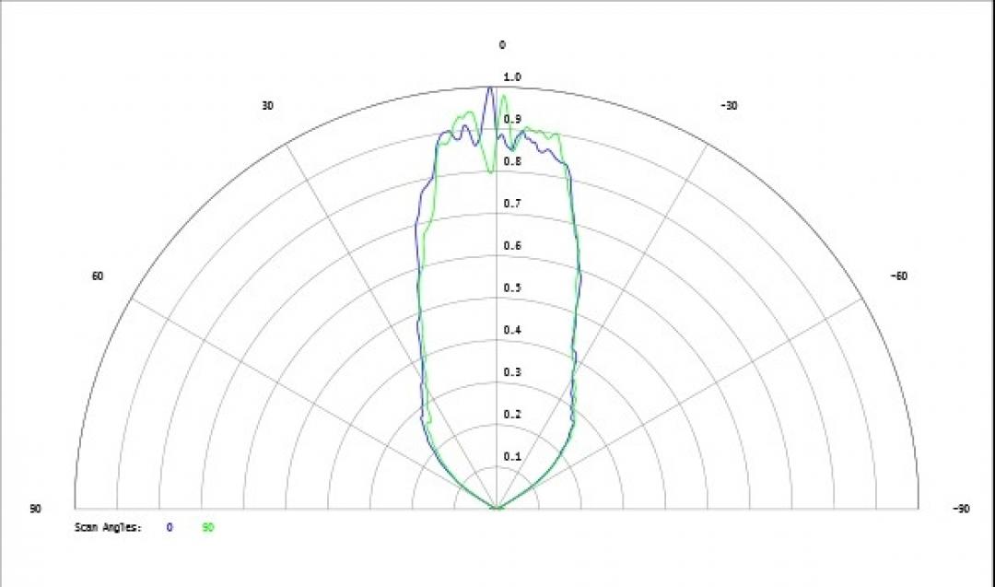
Task: Click the 0.8 radial axis label
Action: 512,161
